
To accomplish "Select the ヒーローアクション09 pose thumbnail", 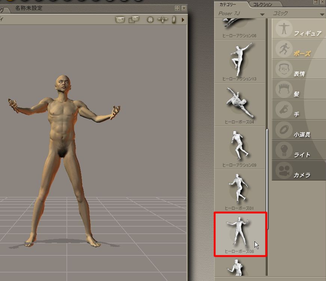I will click(x=240, y=147).
